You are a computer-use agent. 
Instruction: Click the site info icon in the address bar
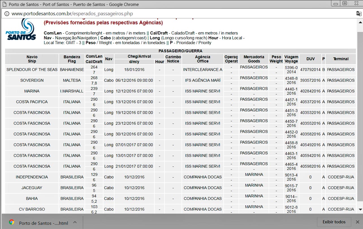(7, 14)
